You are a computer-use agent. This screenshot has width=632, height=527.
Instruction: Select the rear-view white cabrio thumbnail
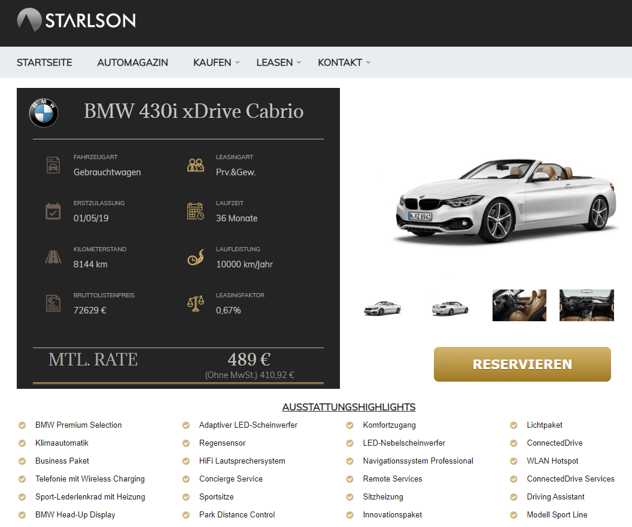450,308
